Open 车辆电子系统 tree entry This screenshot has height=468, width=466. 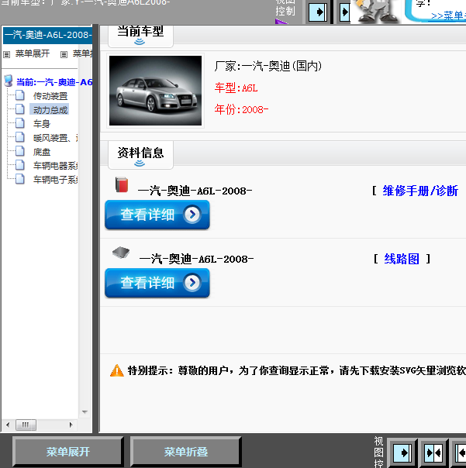56,180
